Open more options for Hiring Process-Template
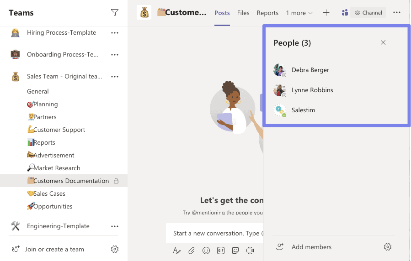Screen dimensions: 411x261 115,33
